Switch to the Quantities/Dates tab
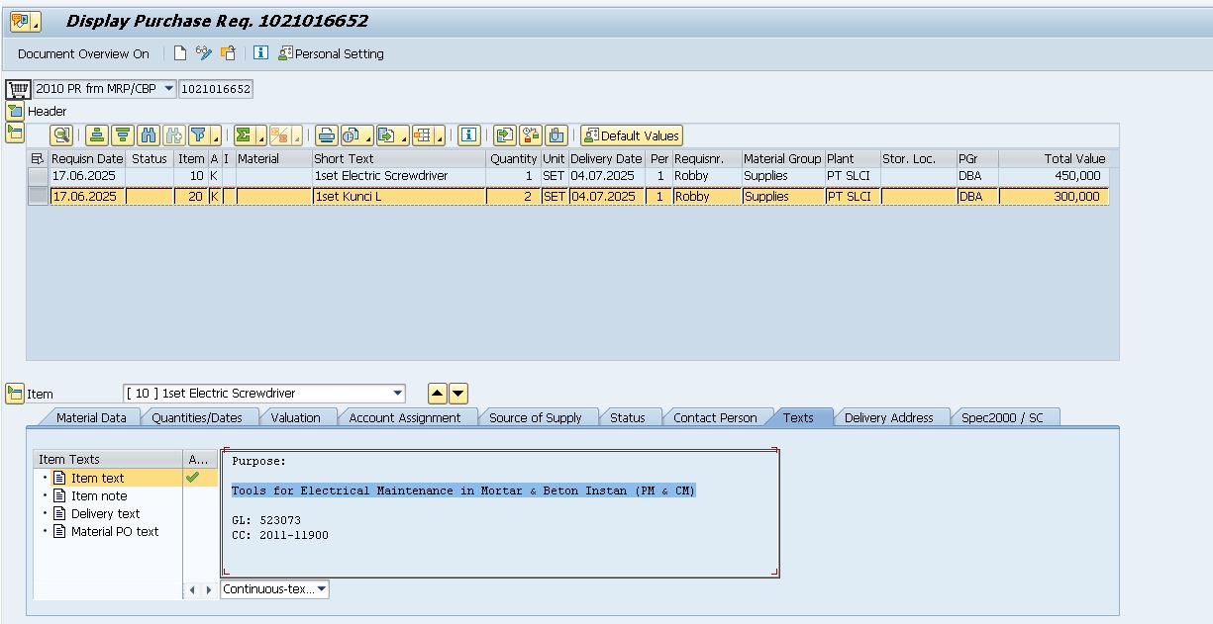The height and width of the screenshot is (624, 1213). pyautogui.click(x=196, y=417)
